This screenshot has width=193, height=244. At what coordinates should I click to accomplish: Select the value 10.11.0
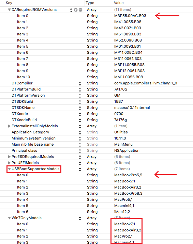[x=120, y=138]
